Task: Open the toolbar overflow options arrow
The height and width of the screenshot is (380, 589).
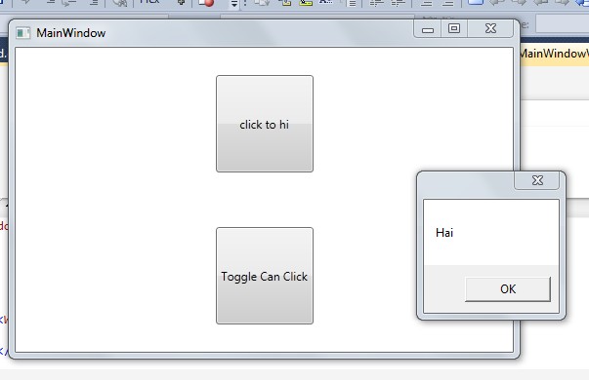Action: [234, 3]
